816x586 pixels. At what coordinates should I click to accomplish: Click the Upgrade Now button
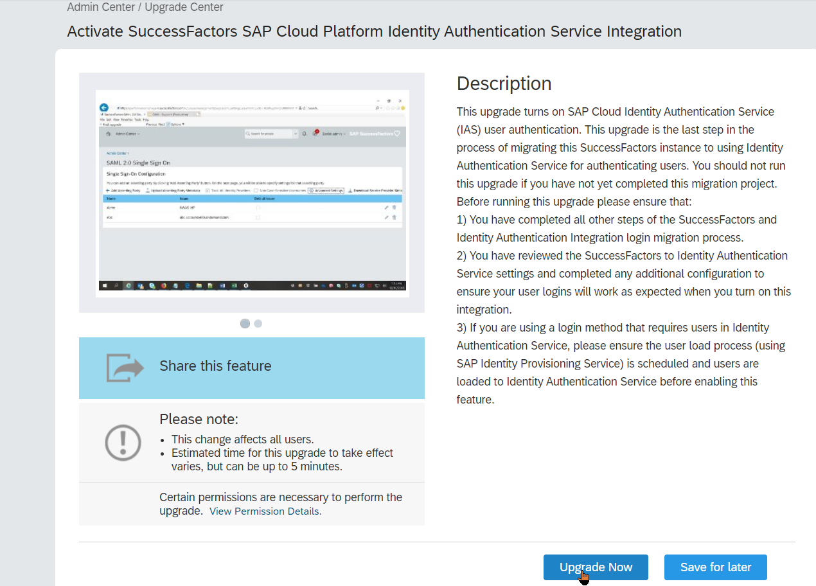point(596,567)
